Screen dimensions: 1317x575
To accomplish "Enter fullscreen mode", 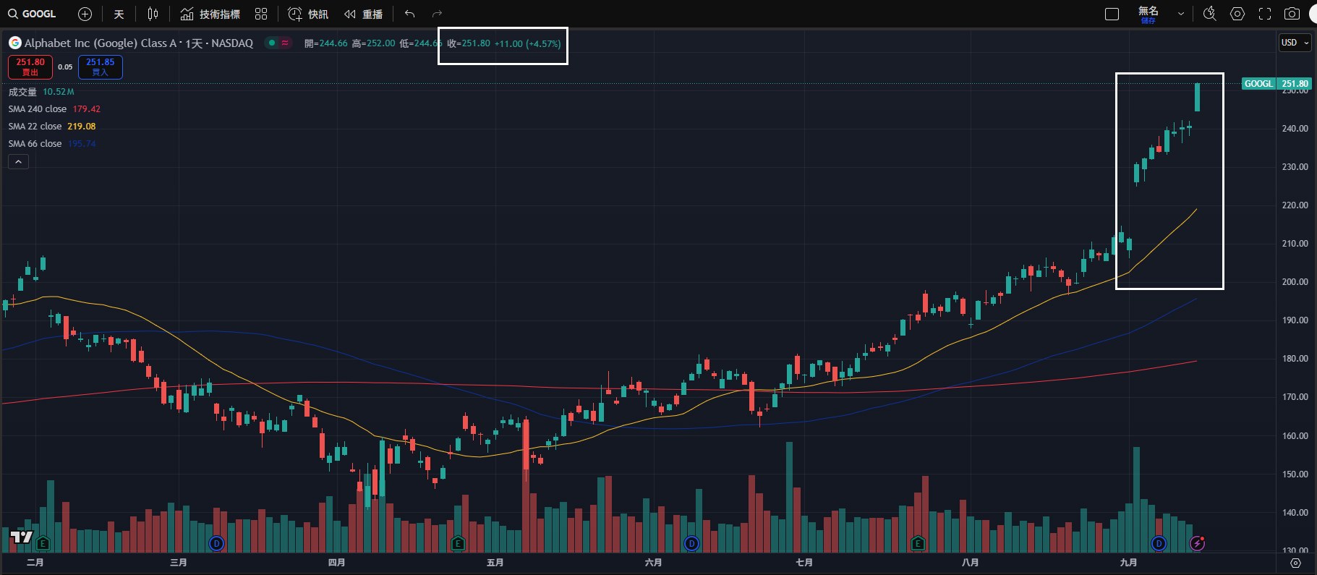I will [1265, 14].
